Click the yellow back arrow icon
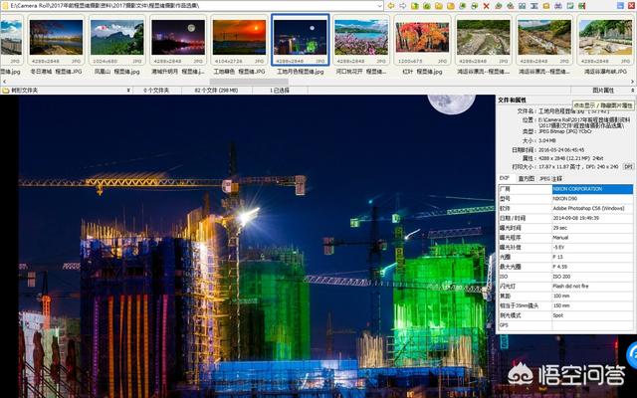 (x=391, y=6)
